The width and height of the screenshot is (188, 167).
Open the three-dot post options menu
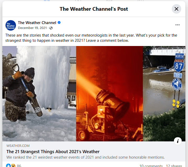tap(178, 25)
